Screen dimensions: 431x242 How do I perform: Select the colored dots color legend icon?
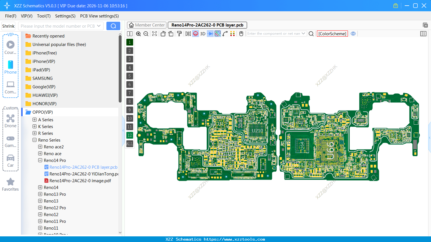click(232, 34)
